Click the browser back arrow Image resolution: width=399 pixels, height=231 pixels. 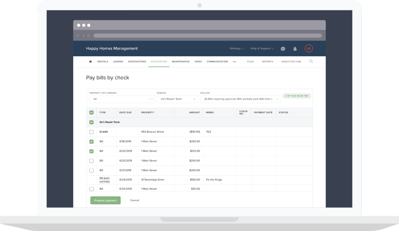78,35
